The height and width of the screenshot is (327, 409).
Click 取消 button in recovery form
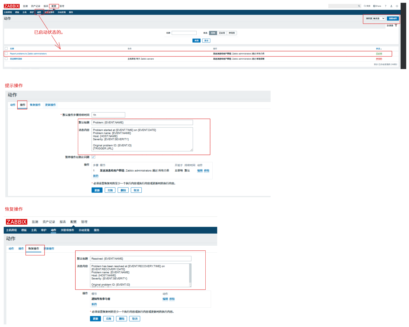coord(135,319)
